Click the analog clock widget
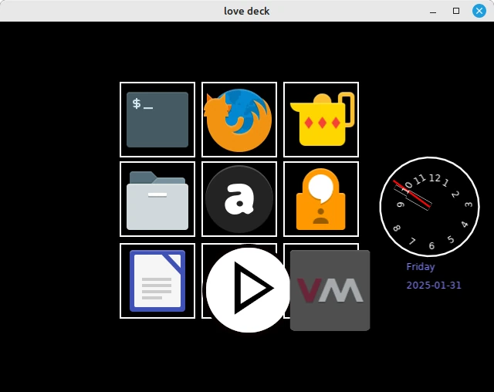Screen dimensions: 494x392 (x=429, y=207)
